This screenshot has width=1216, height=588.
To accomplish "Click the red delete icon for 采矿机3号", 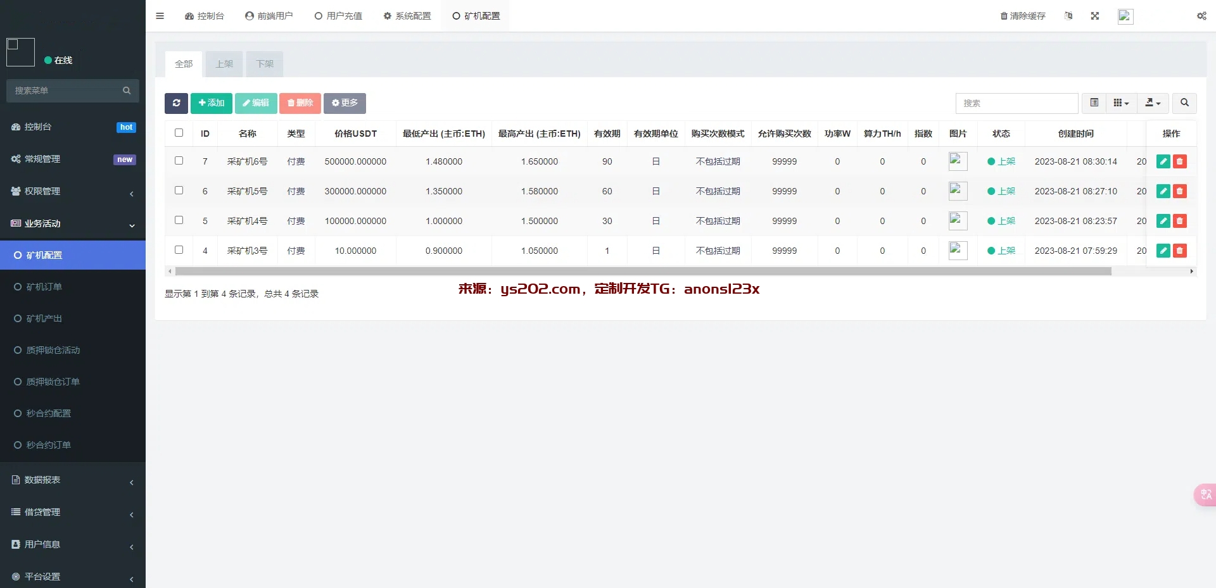I will [1179, 251].
